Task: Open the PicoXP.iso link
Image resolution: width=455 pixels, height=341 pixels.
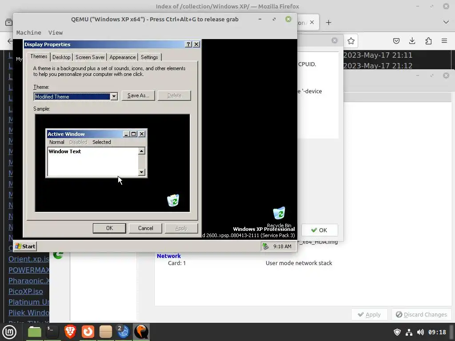Action: click(25, 291)
